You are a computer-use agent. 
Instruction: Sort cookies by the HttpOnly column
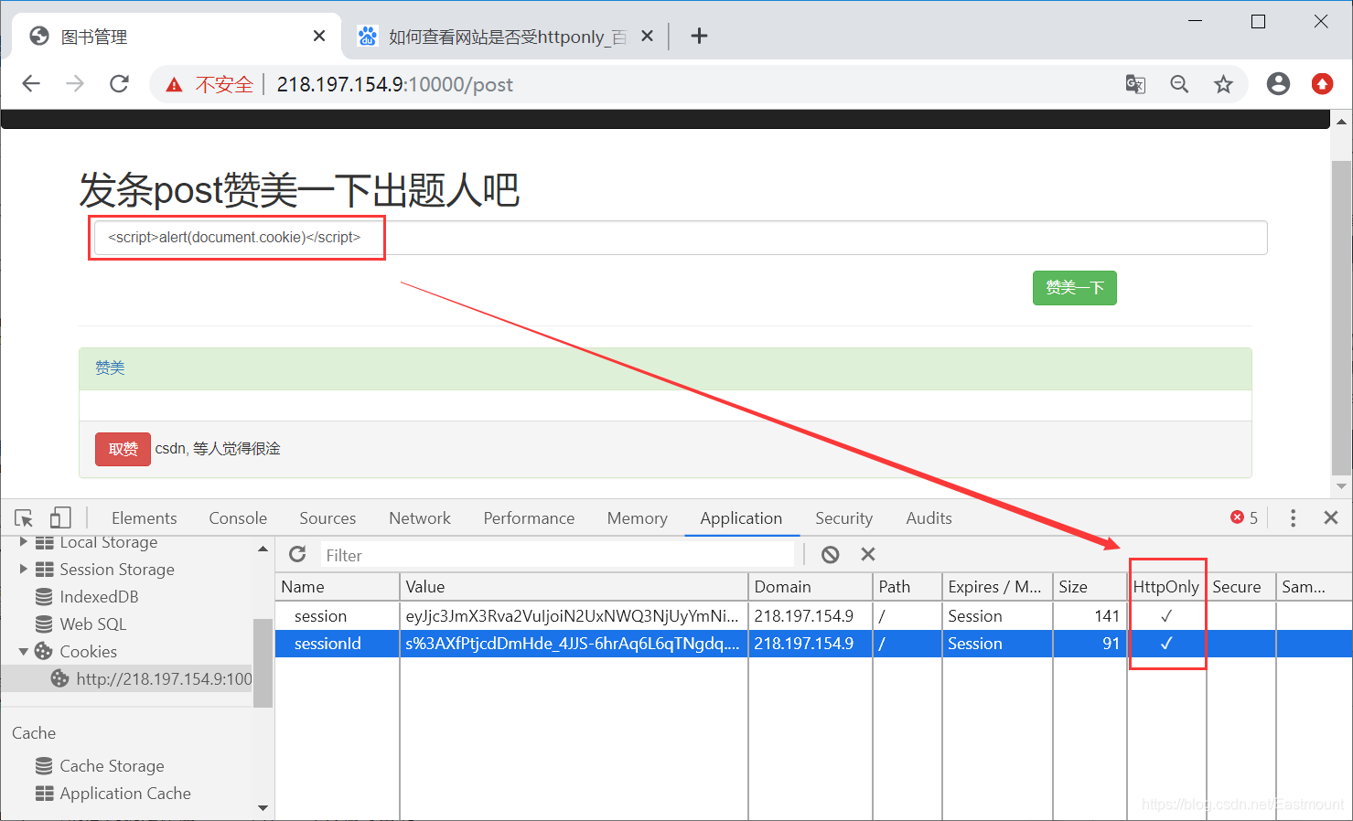coord(1166,587)
